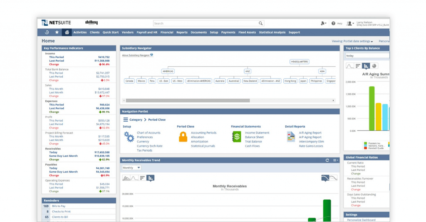The width and height of the screenshot is (426, 222).
Task: Select pie chart in Top 5 Clients
Action: click(x=374, y=66)
